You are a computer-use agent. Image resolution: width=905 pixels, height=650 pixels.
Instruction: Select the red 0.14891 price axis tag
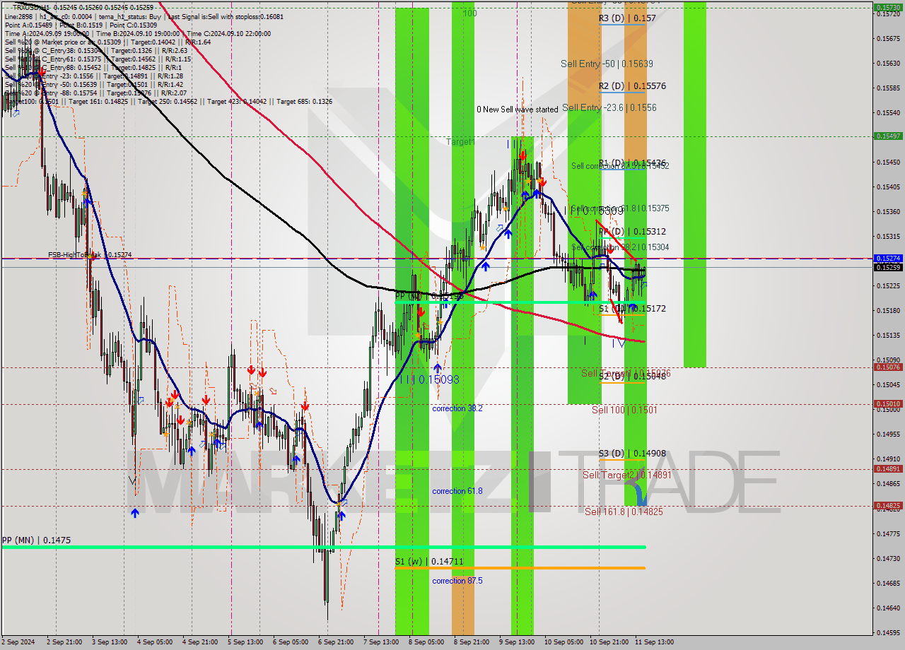pos(888,468)
